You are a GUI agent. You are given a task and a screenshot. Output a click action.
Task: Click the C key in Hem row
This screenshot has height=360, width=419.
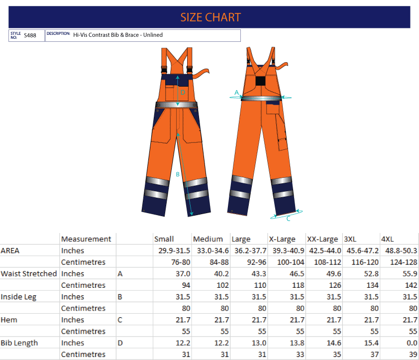tap(120, 320)
